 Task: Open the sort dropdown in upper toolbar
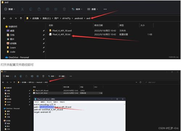coord(77,9)
